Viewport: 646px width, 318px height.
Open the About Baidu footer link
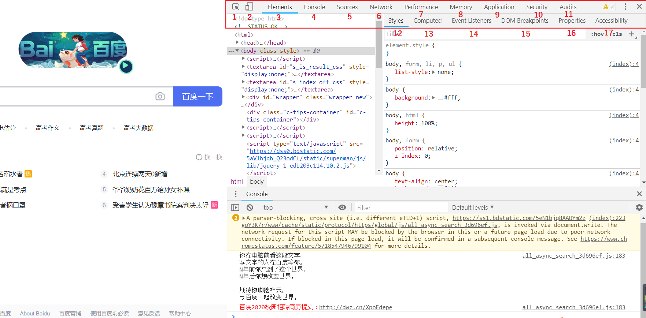[x=35, y=314]
